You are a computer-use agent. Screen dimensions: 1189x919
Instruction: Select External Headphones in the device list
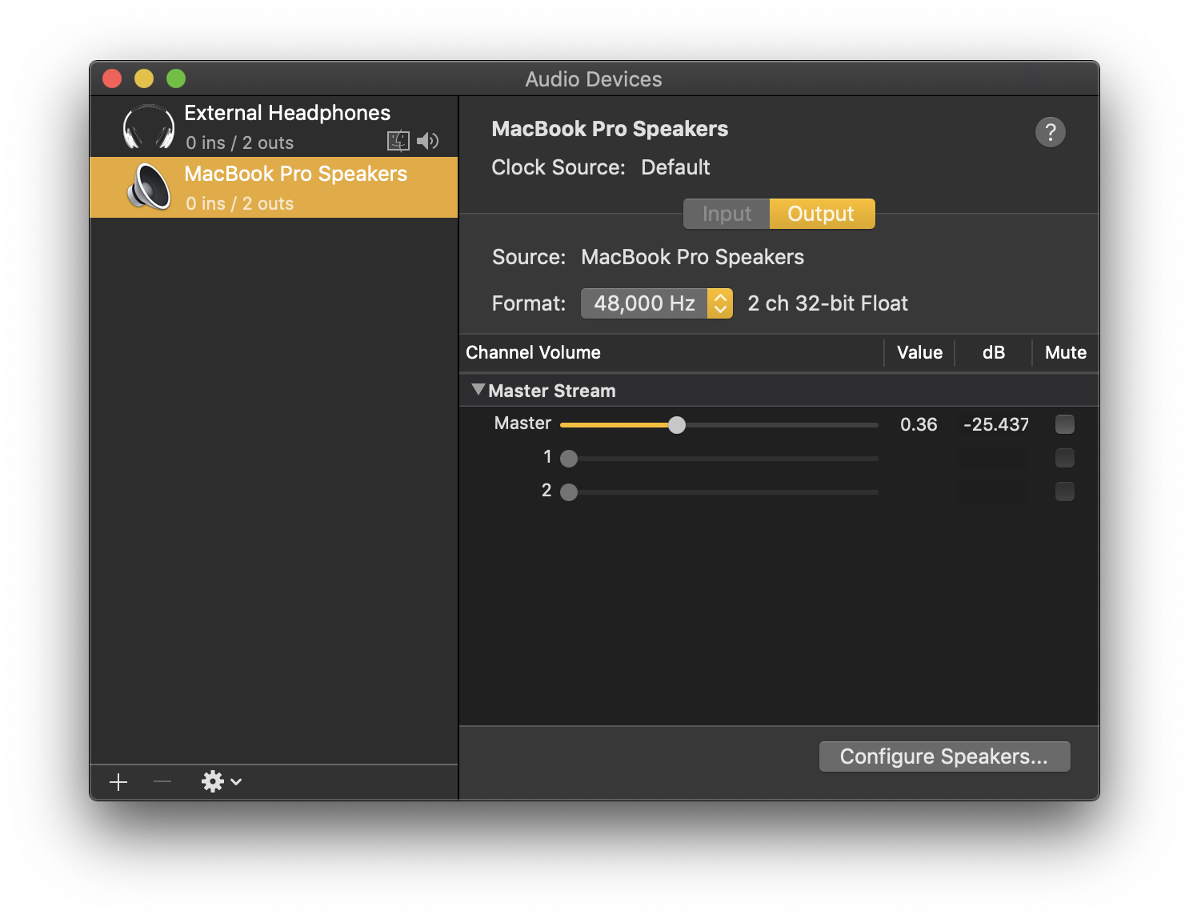click(x=274, y=126)
